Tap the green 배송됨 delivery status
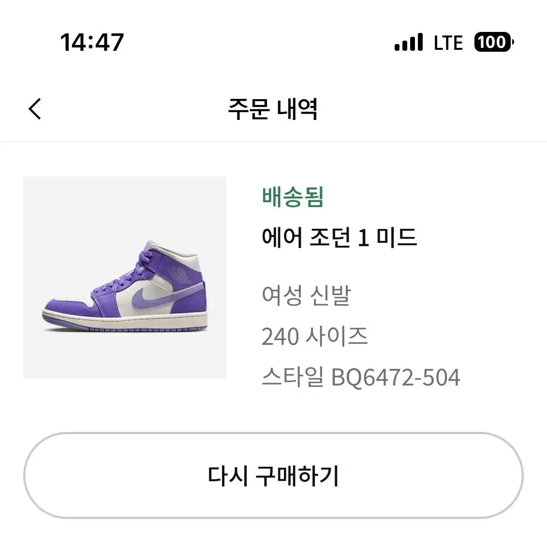The image size is (547, 547). (x=293, y=197)
